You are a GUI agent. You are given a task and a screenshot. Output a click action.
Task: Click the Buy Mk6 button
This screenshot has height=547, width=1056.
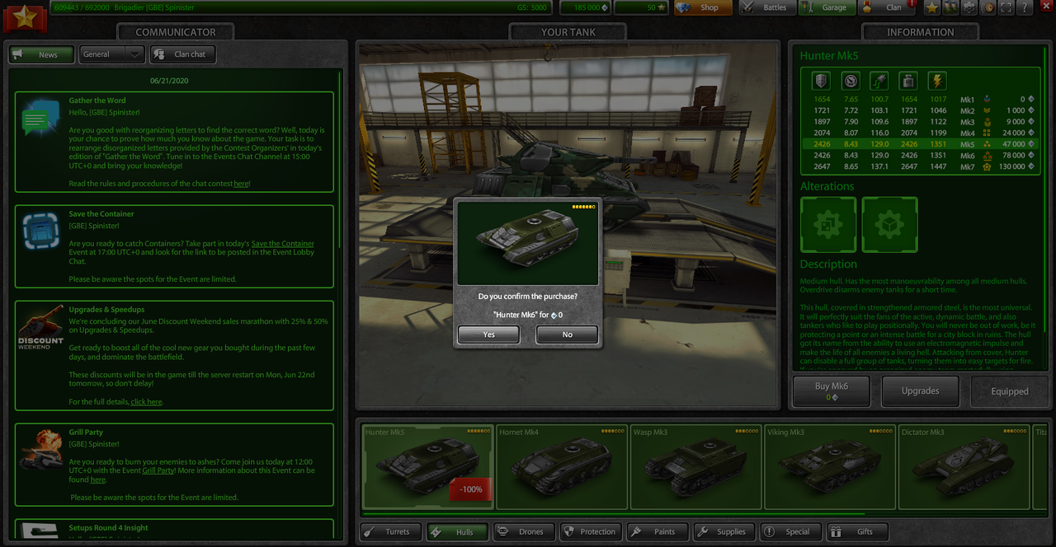[832, 391]
